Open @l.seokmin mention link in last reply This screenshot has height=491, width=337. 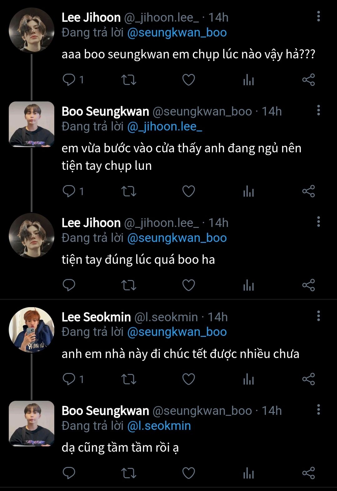159,426
